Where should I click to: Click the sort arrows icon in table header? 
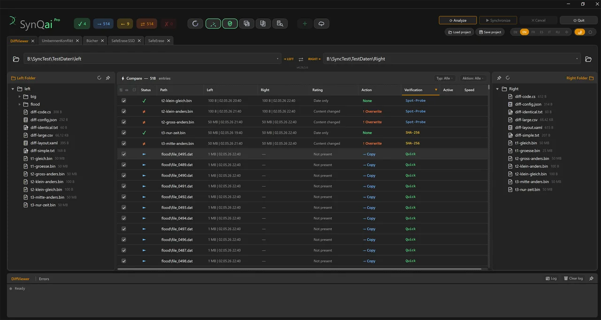121,90
